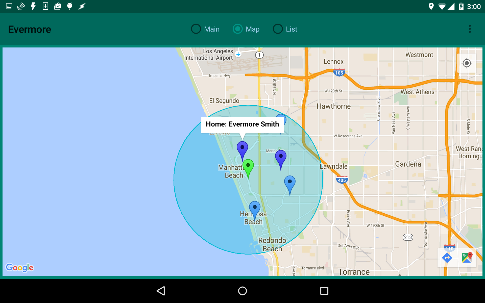This screenshot has width=485, height=303.
Task: Open in Google Maps app icon
Action: (x=467, y=258)
